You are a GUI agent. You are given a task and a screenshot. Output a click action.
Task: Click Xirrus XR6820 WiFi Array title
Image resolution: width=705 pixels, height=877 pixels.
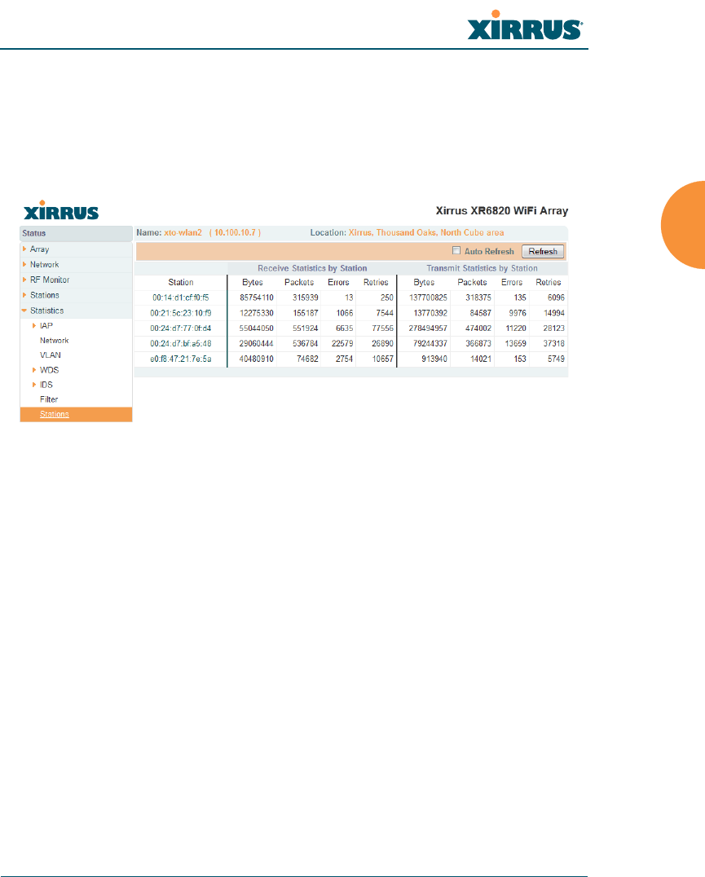502,211
